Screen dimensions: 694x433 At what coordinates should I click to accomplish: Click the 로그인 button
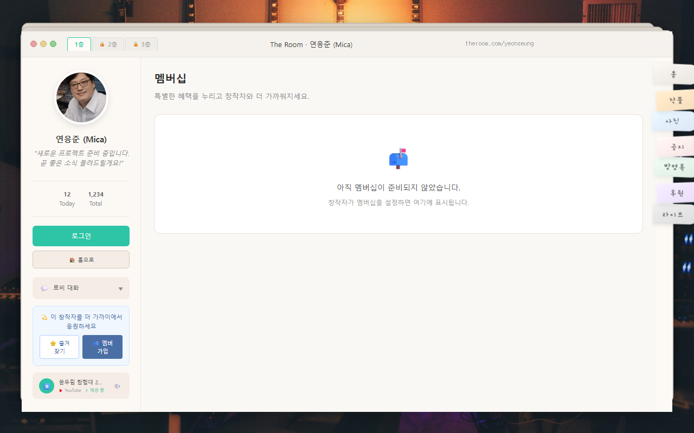point(81,235)
